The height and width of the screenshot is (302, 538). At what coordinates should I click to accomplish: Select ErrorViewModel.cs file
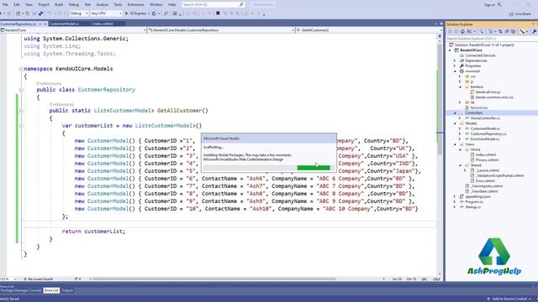[484, 139]
